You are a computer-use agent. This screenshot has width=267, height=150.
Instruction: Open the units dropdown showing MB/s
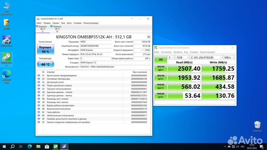click(229, 57)
